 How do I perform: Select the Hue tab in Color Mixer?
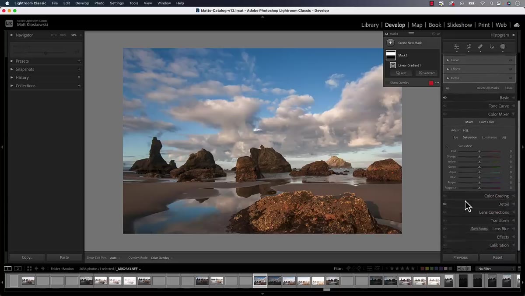tap(455, 137)
